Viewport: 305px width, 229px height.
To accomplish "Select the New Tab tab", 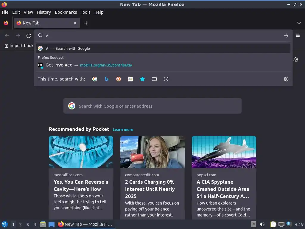I will click(x=47, y=23).
